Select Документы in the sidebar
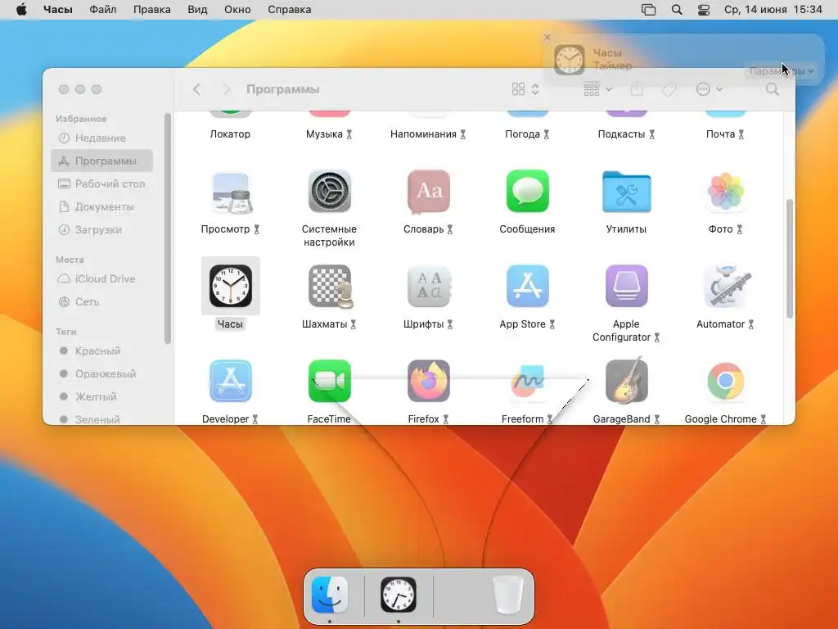The height and width of the screenshot is (629, 838). tap(102, 206)
